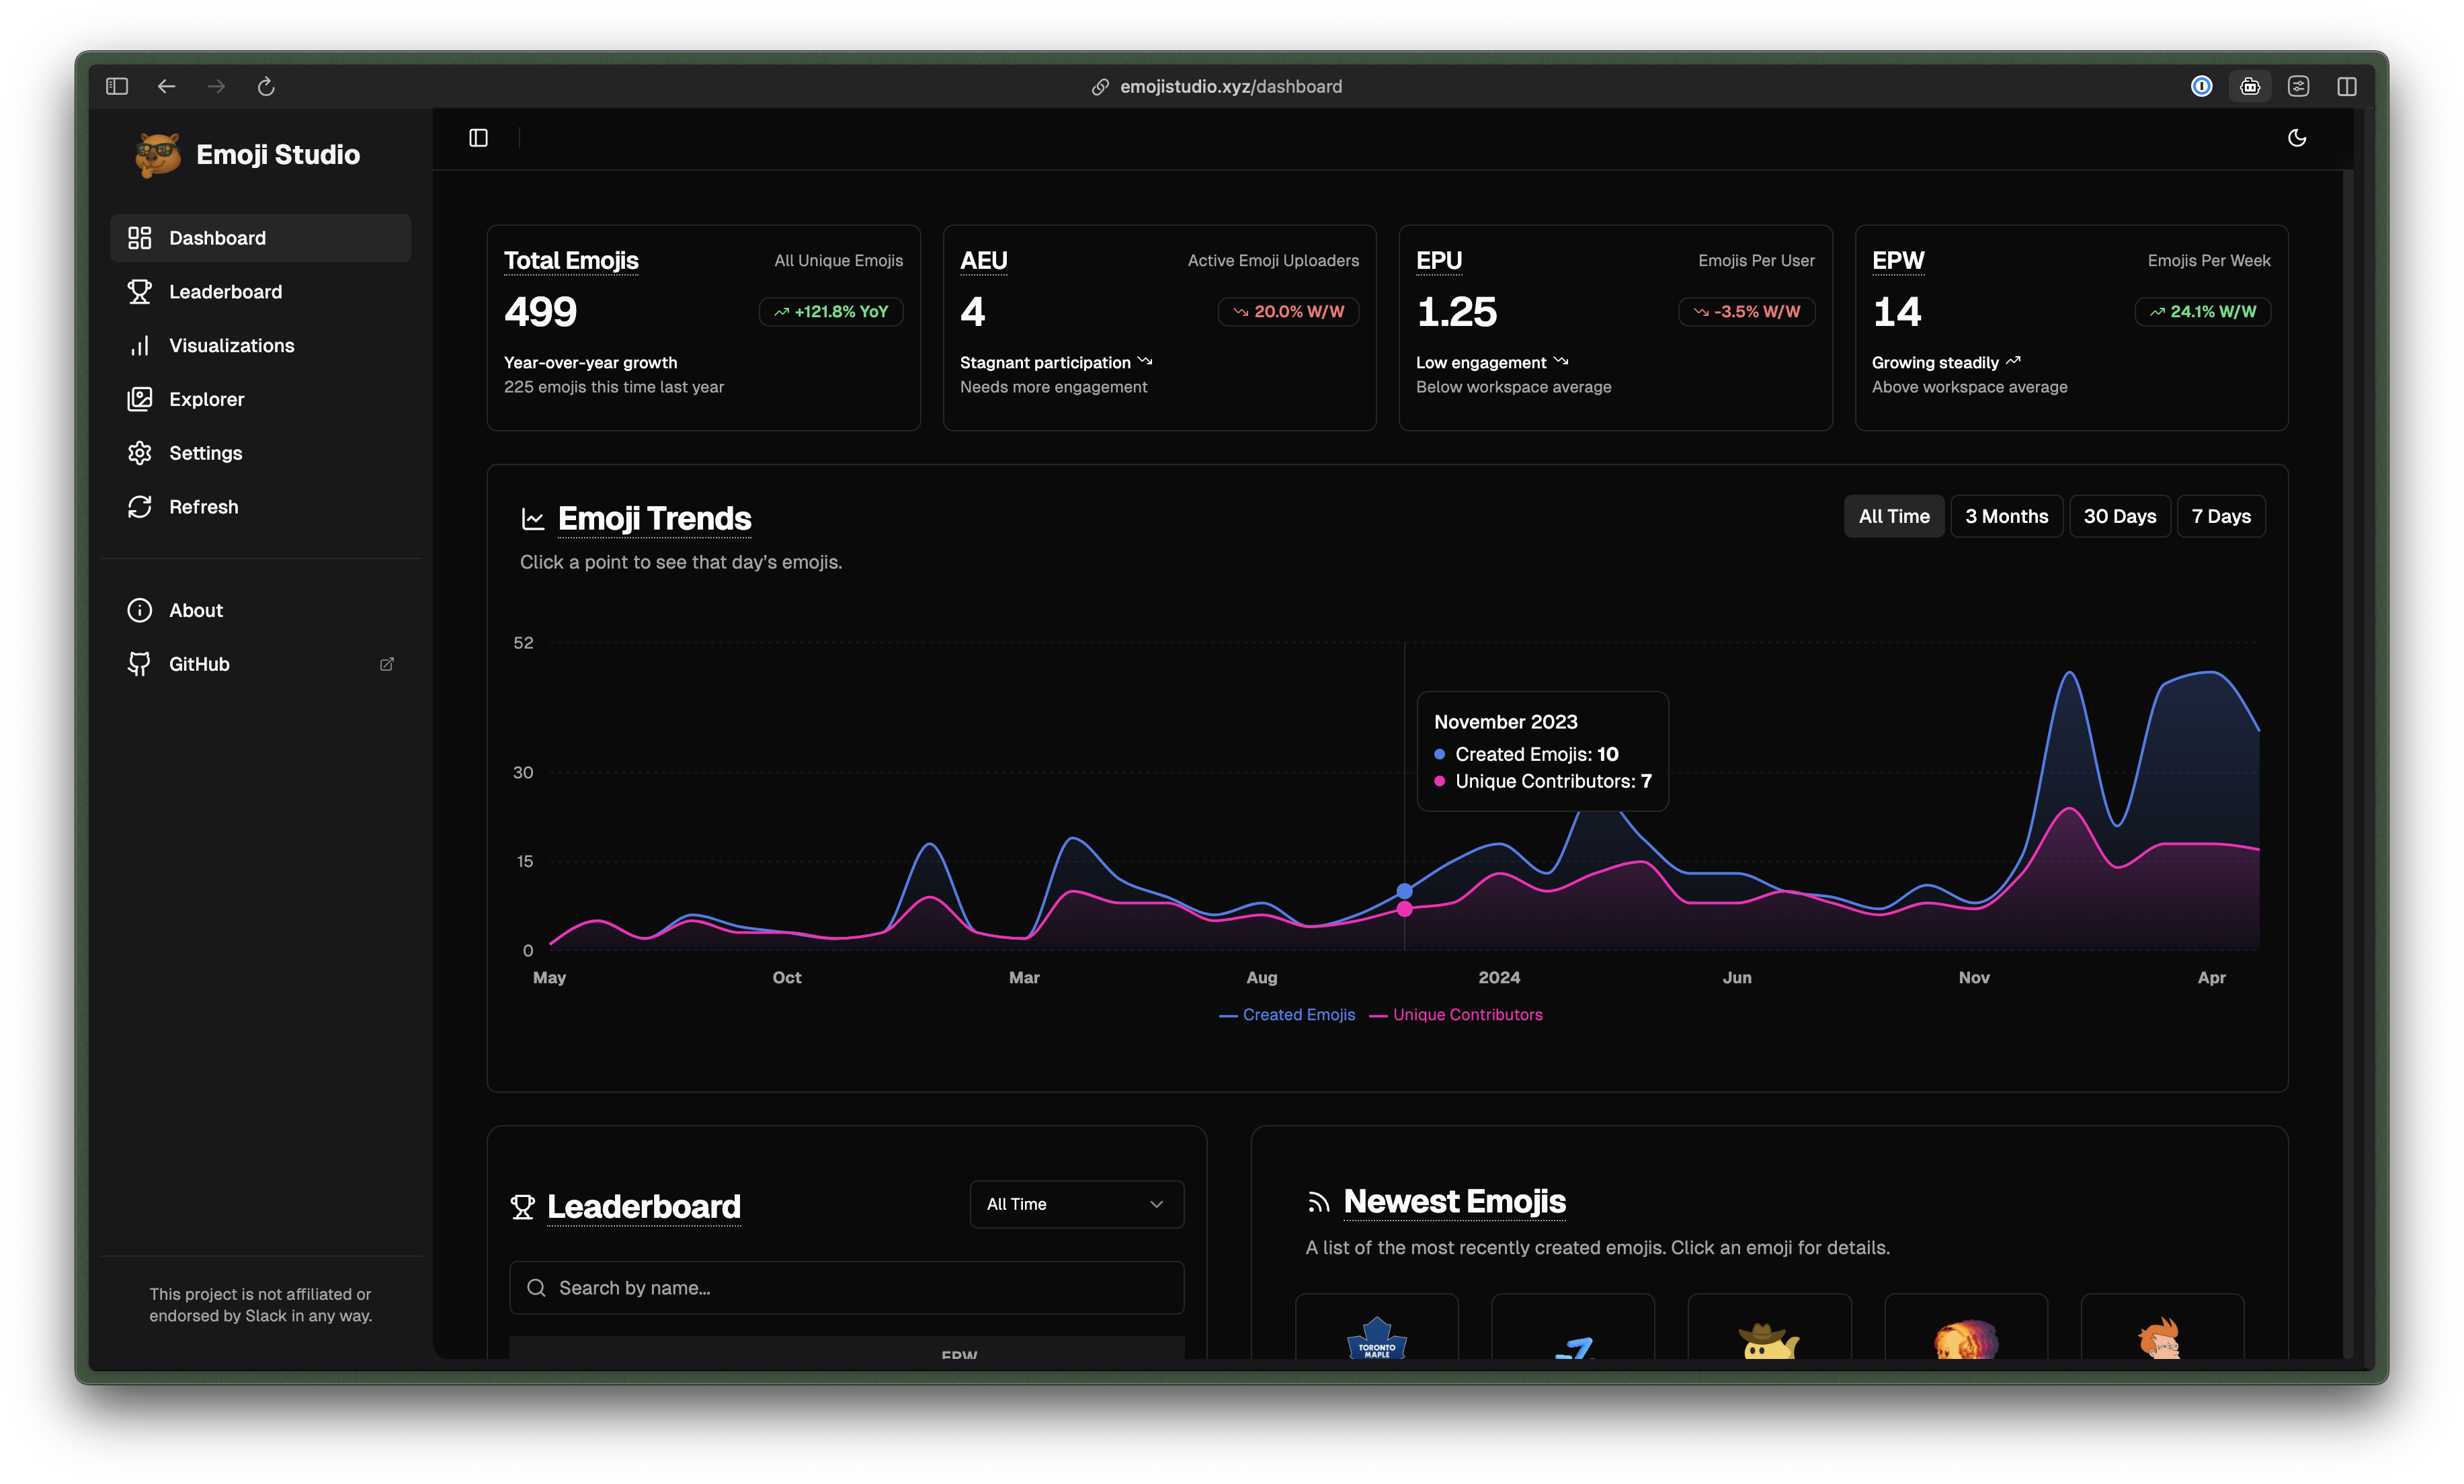Click the Refresh sidebar item
The height and width of the screenshot is (1484, 2464).
(203, 507)
